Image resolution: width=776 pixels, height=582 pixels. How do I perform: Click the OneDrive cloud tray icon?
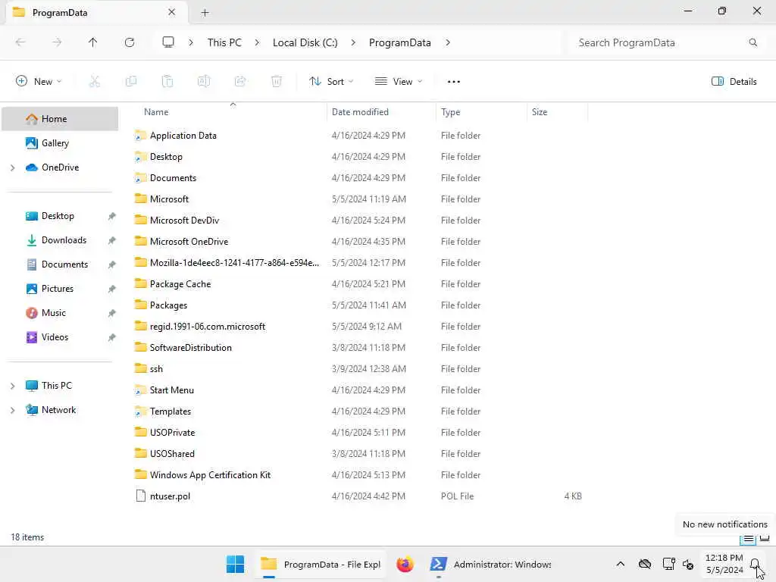tap(644, 564)
